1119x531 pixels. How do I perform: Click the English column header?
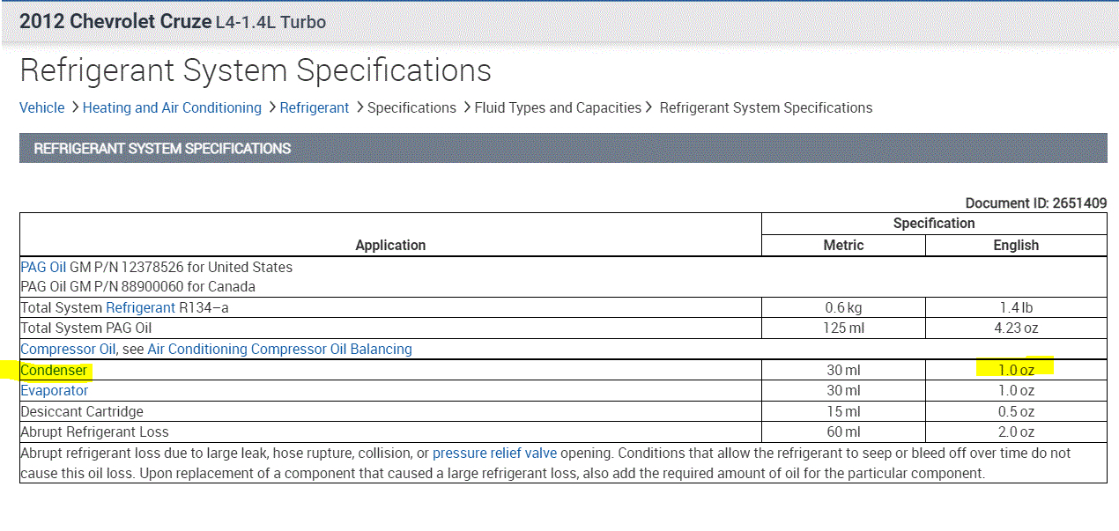pos(1016,245)
